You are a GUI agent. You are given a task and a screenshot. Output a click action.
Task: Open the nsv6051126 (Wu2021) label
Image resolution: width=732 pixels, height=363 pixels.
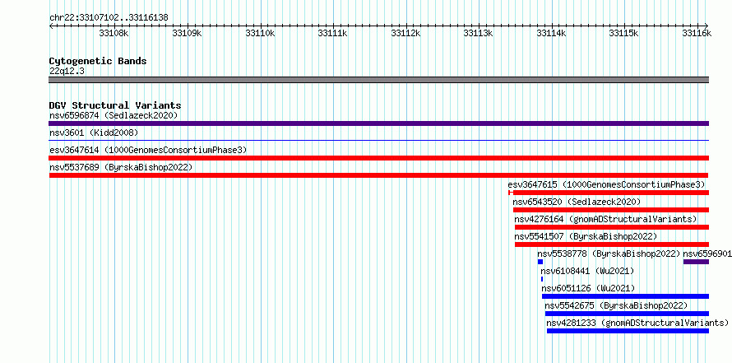click(588, 288)
